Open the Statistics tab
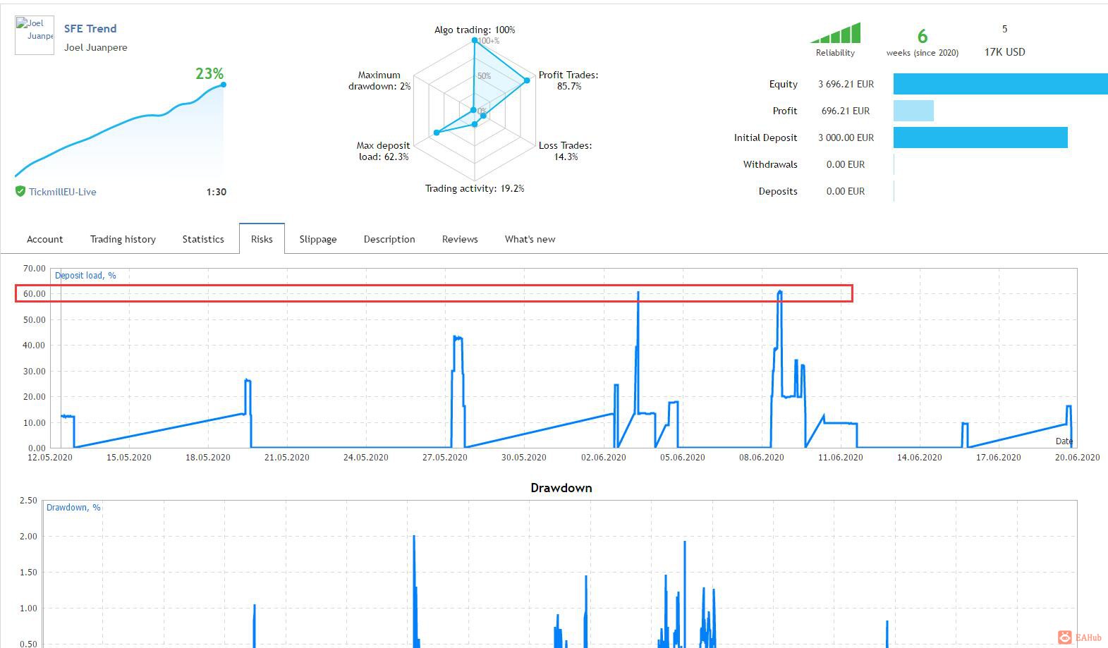Screen dimensions: 1108x648 point(203,239)
